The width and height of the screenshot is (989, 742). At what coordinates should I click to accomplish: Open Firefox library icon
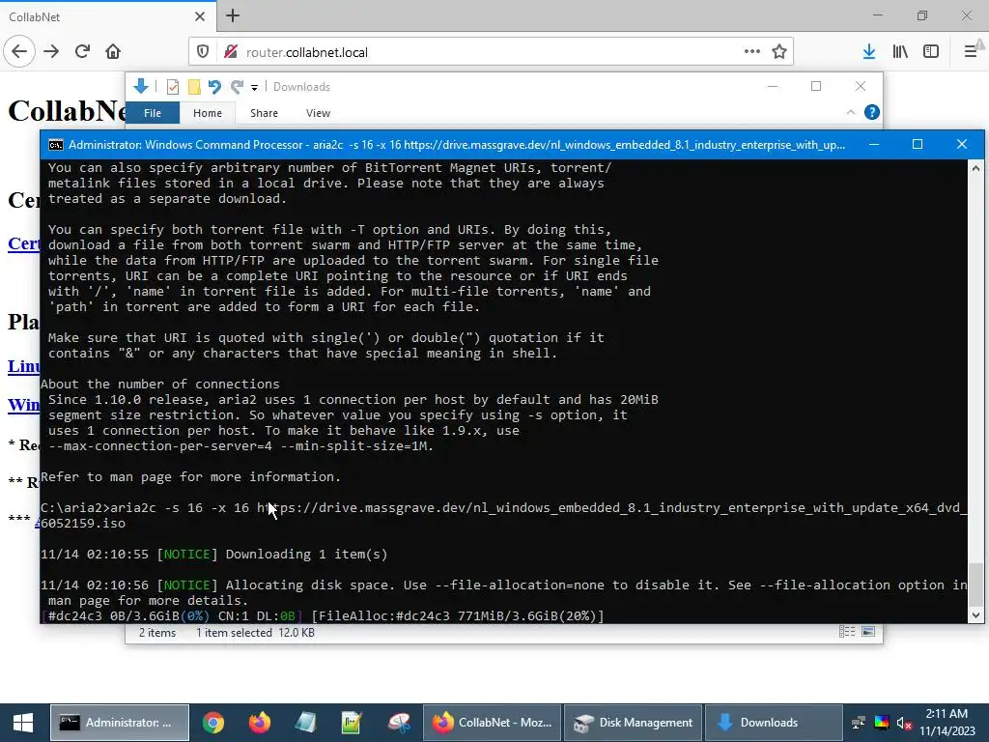pos(900,52)
